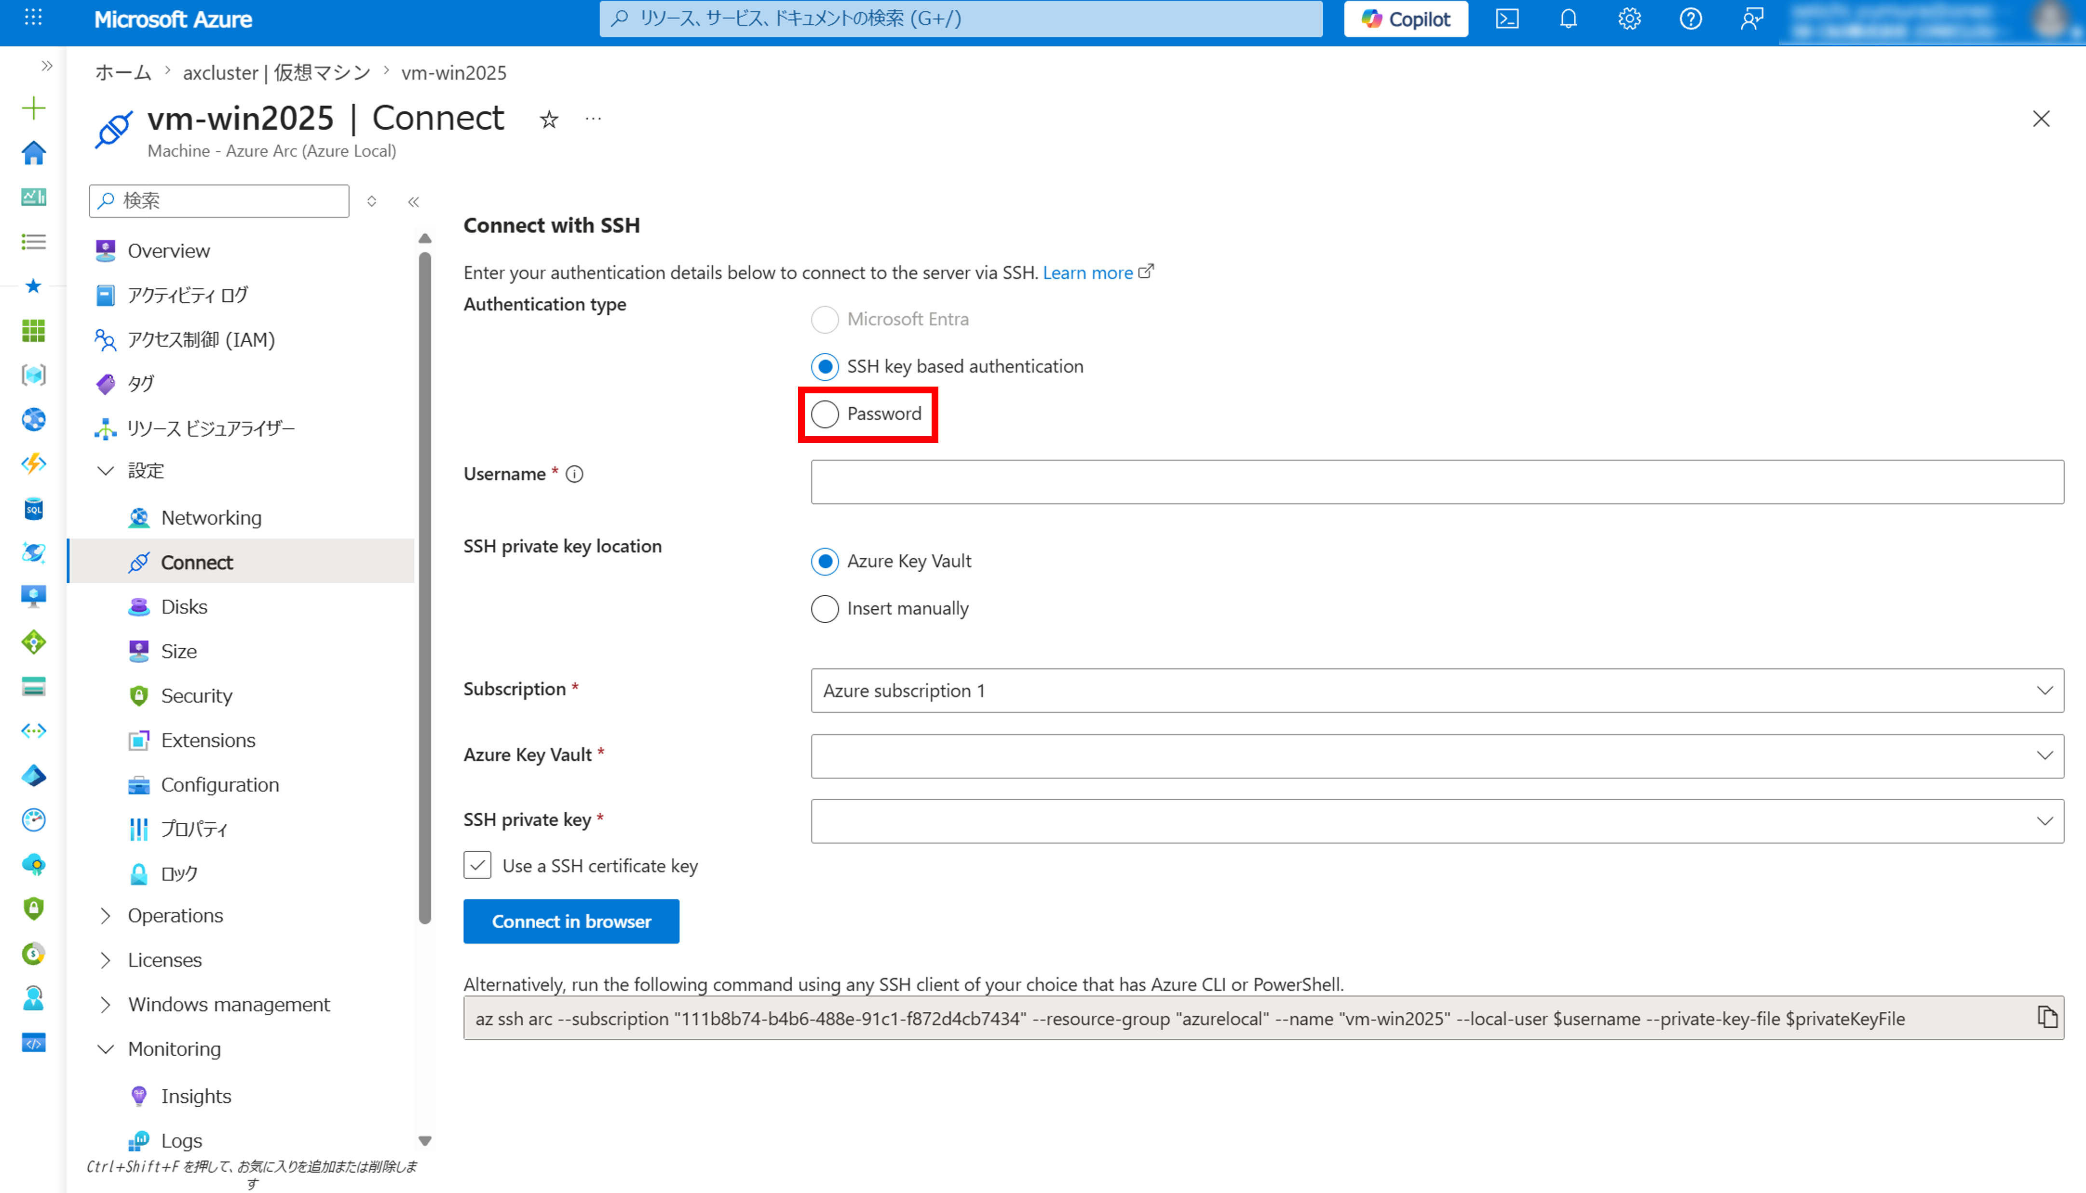Show Username info tooltip icon

click(x=575, y=474)
